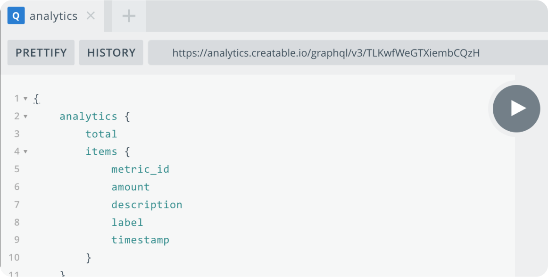Place cursor on amount field
Screen dimensions: 548x277
tap(131, 187)
